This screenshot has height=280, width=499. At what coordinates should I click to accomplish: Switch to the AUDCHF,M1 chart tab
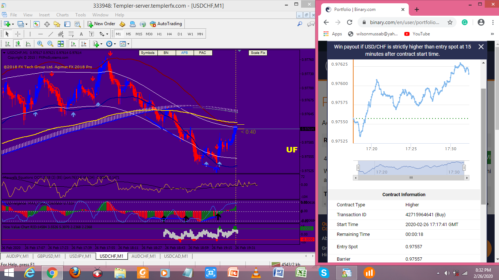(144, 256)
